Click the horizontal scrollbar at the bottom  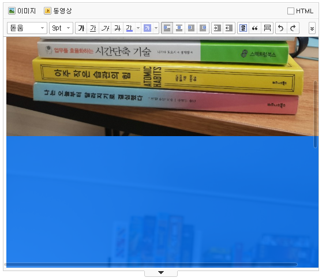tap(151, 265)
